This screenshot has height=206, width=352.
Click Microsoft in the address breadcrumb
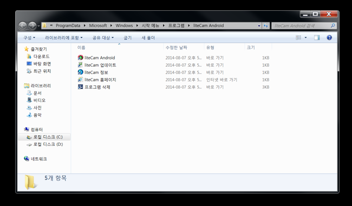point(98,25)
